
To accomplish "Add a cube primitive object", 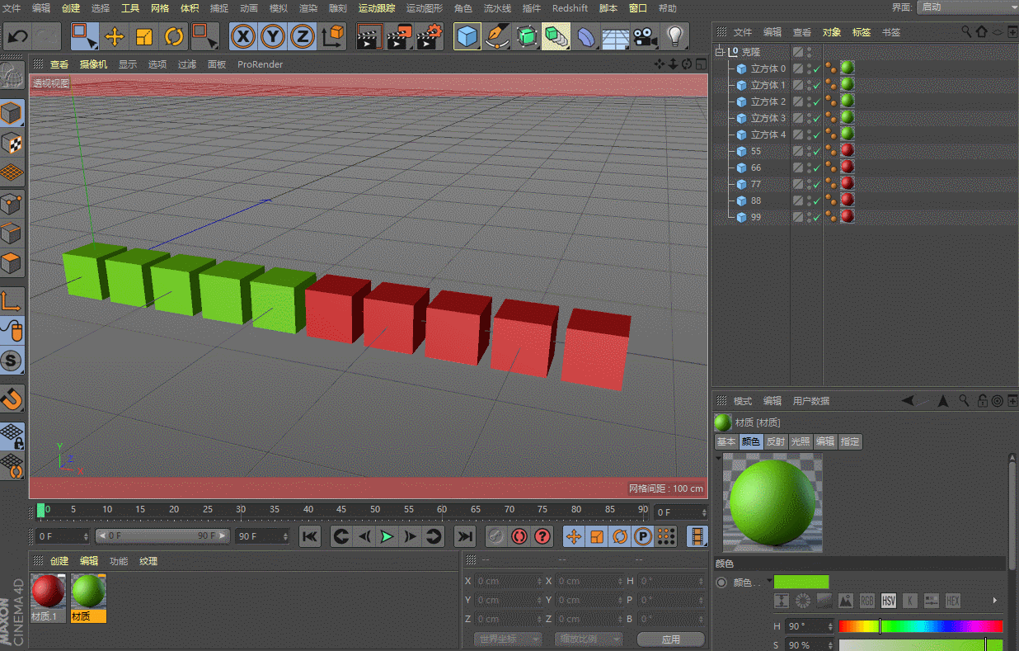I will (x=467, y=36).
